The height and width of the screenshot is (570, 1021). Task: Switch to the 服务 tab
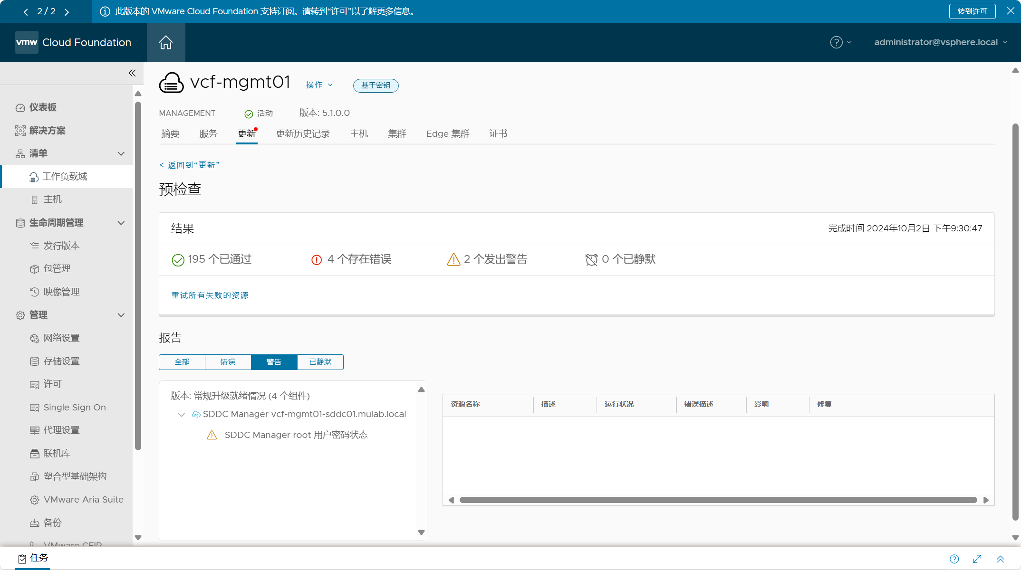208,133
